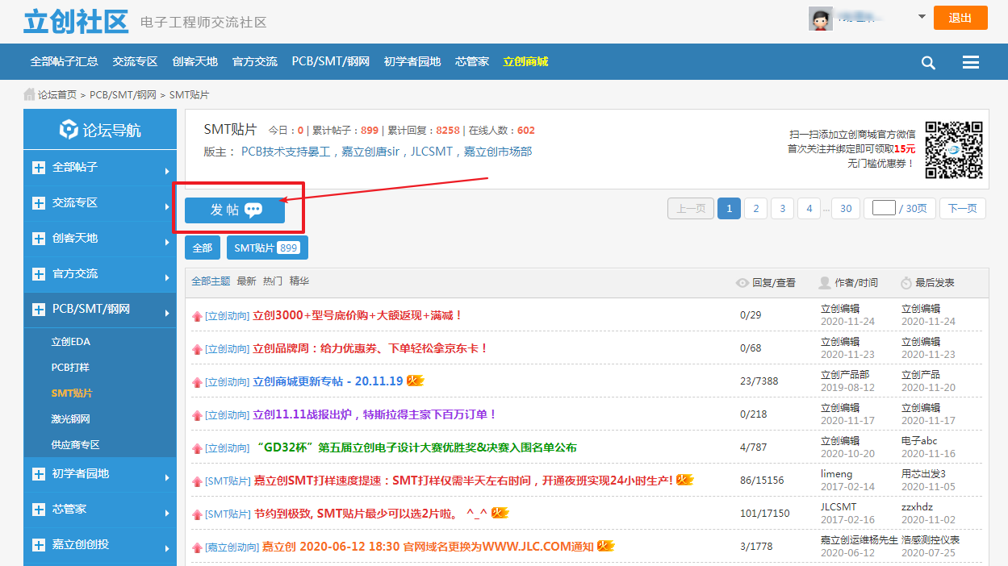Collapse the PCB/SMT/钢网 sidebar section
This screenshot has height=566, width=1008.
click(x=39, y=310)
